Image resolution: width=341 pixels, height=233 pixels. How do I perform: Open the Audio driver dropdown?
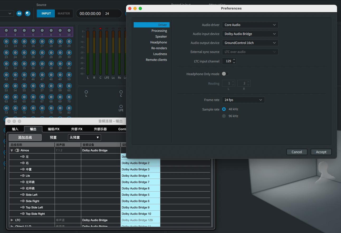point(250,25)
